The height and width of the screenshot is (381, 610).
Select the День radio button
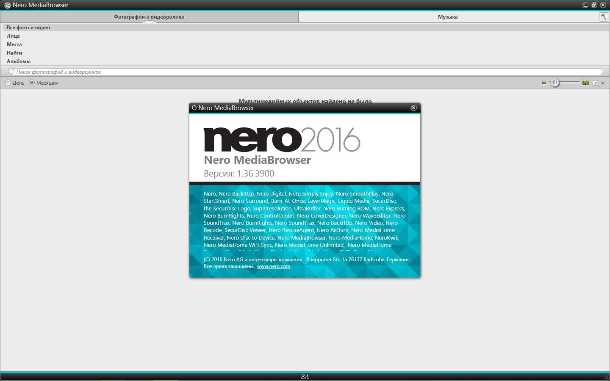[x=8, y=83]
